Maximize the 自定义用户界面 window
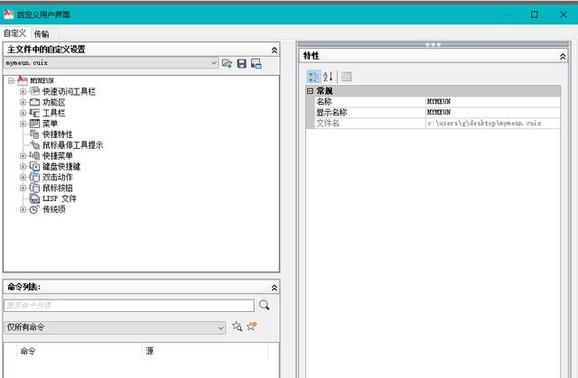Image resolution: width=578 pixels, height=378 pixels. tap(534, 14)
